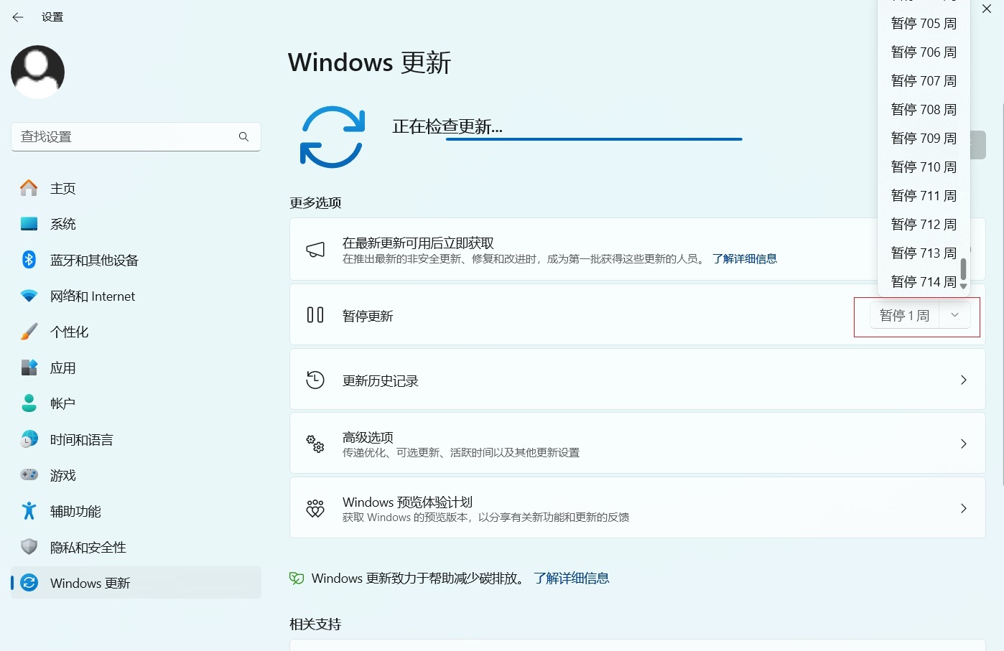Open the 系统 settings page
This screenshot has height=651, width=1004.
[x=136, y=224]
